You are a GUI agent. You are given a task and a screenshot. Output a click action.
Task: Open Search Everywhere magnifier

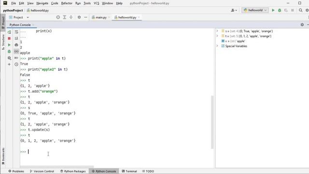click(x=300, y=10)
